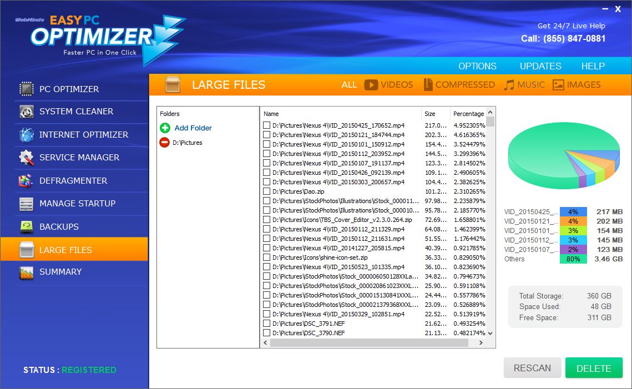Check DSC_3791.NEF for deletion

click(x=266, y=324)
